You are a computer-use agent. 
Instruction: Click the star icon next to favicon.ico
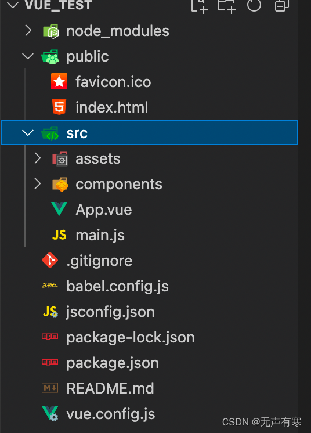[59, 81]
